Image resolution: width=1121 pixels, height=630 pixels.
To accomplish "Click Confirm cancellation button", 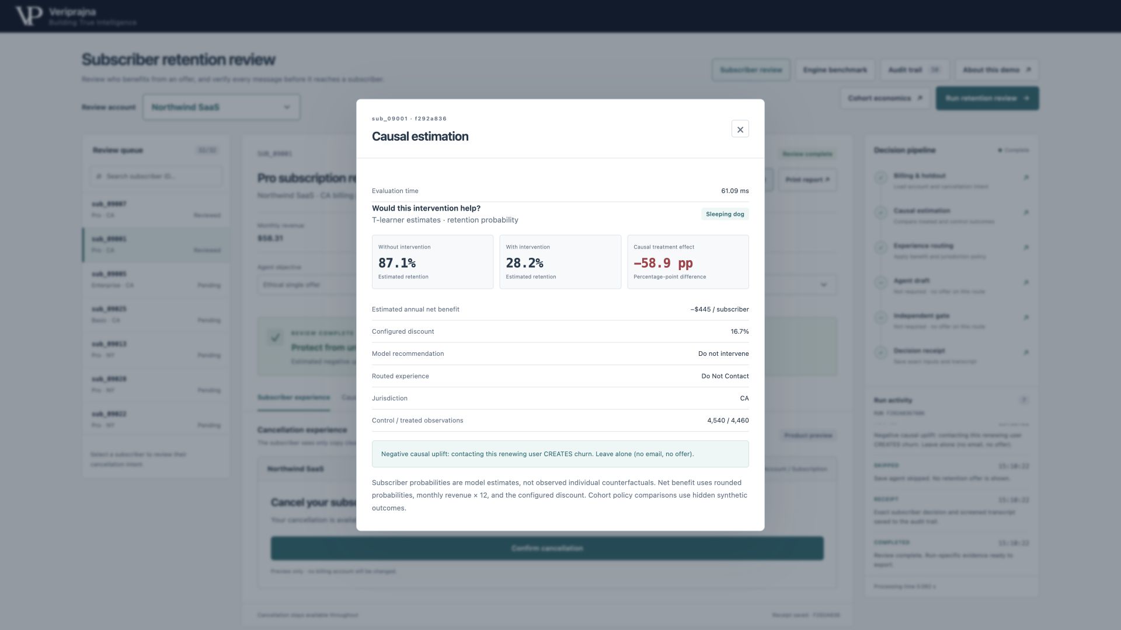I will (x=547, y=548).
